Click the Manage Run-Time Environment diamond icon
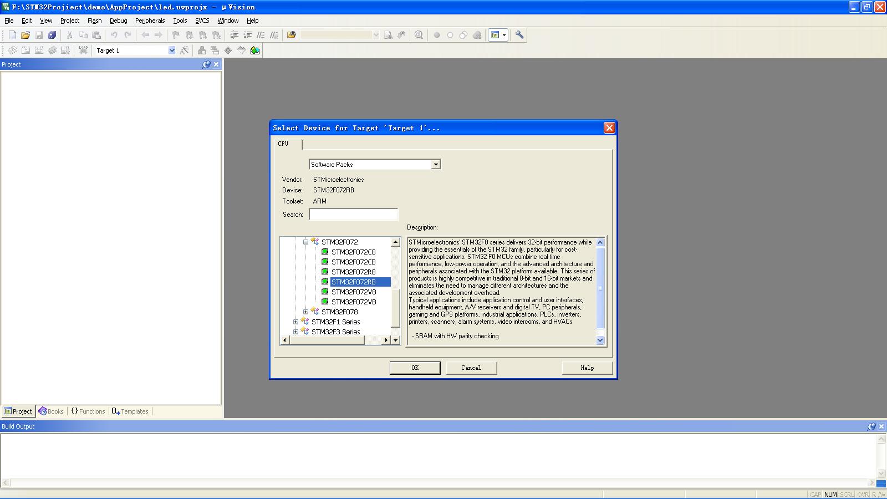 click(228, 50)
